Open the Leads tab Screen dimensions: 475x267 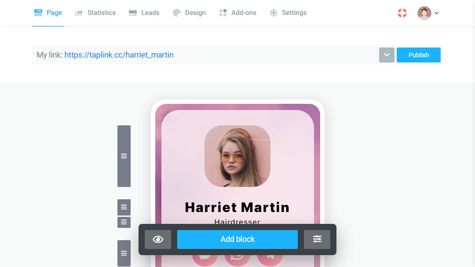point(144,13)
